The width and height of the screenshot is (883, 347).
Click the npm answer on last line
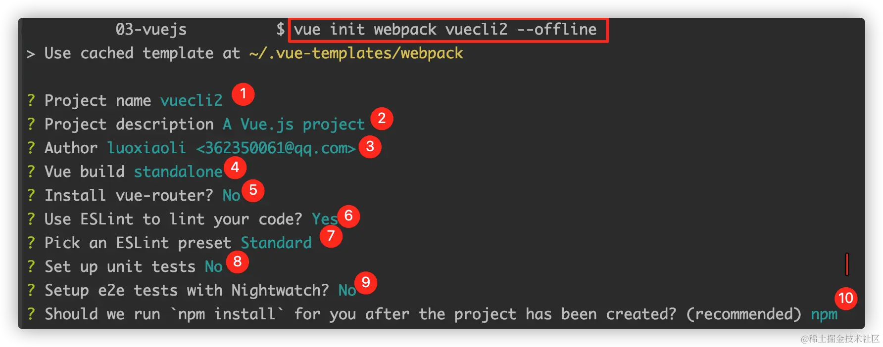click(x=824, y=314)
